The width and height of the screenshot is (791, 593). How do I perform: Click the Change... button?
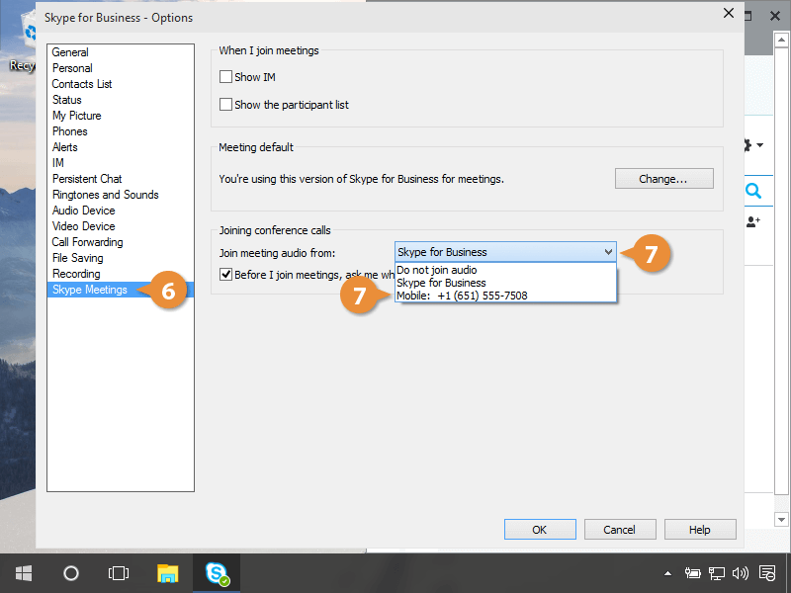click(x=663, y=179)
